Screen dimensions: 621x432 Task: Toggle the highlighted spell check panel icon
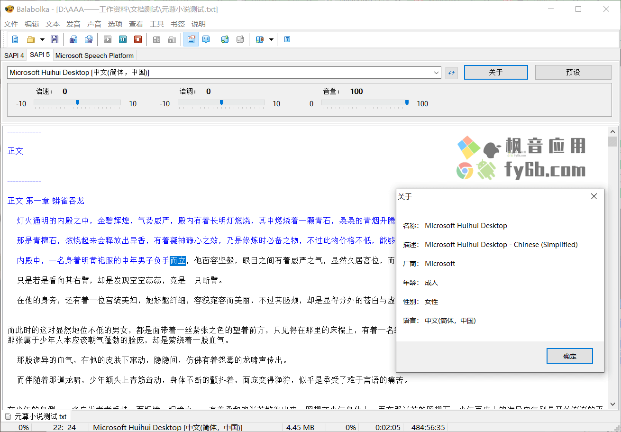(191, 39)
